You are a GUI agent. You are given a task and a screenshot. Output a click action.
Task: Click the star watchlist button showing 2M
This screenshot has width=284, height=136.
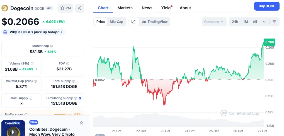point(65,8)
